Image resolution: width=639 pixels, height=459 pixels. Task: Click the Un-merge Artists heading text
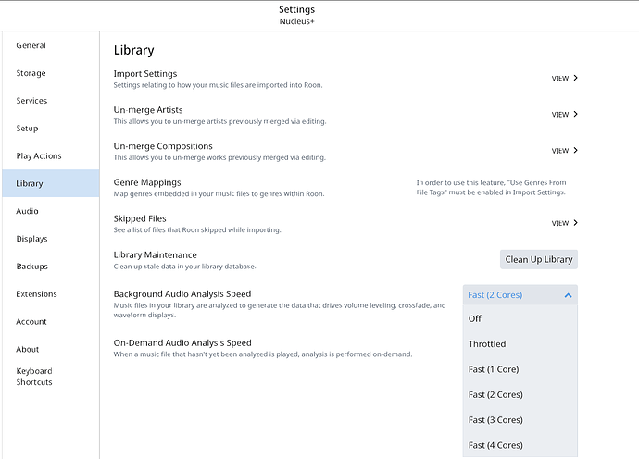pyautogui.click(x=148, y=110)
